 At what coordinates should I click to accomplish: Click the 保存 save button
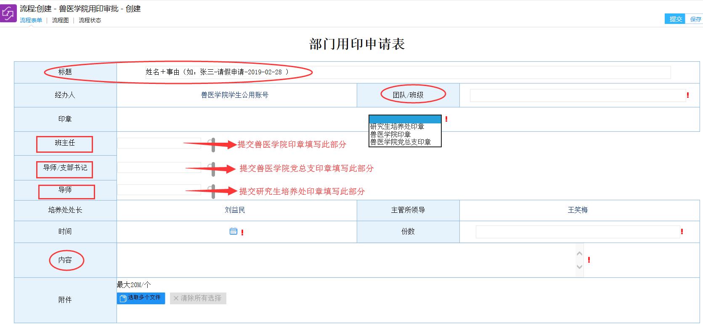point(695,19)
